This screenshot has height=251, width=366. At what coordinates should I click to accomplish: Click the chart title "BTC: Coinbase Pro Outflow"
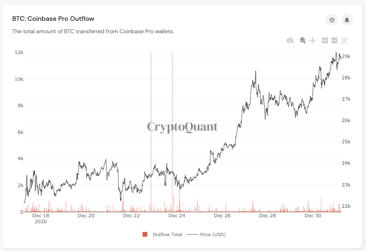(x=53, y=19)
